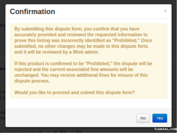Click the "Would you like to proceed" question
Screen dimensions: 177x133
click(x=75, y=92)
